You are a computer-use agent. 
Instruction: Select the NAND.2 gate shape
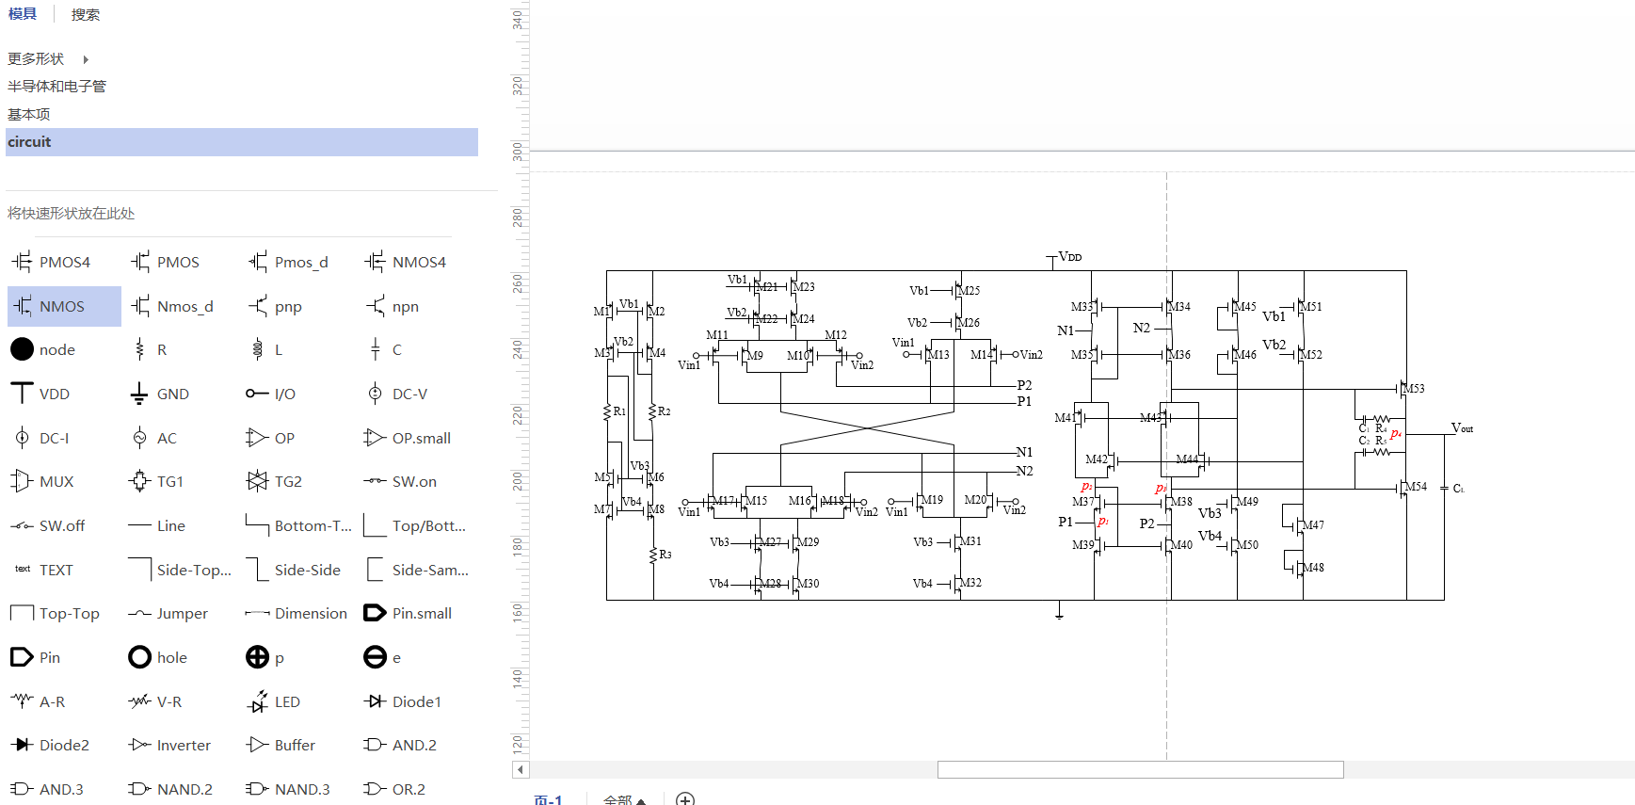[x=170, y=789]
